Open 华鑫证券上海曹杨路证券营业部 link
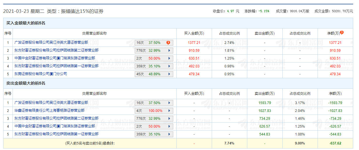 point(49,110)
